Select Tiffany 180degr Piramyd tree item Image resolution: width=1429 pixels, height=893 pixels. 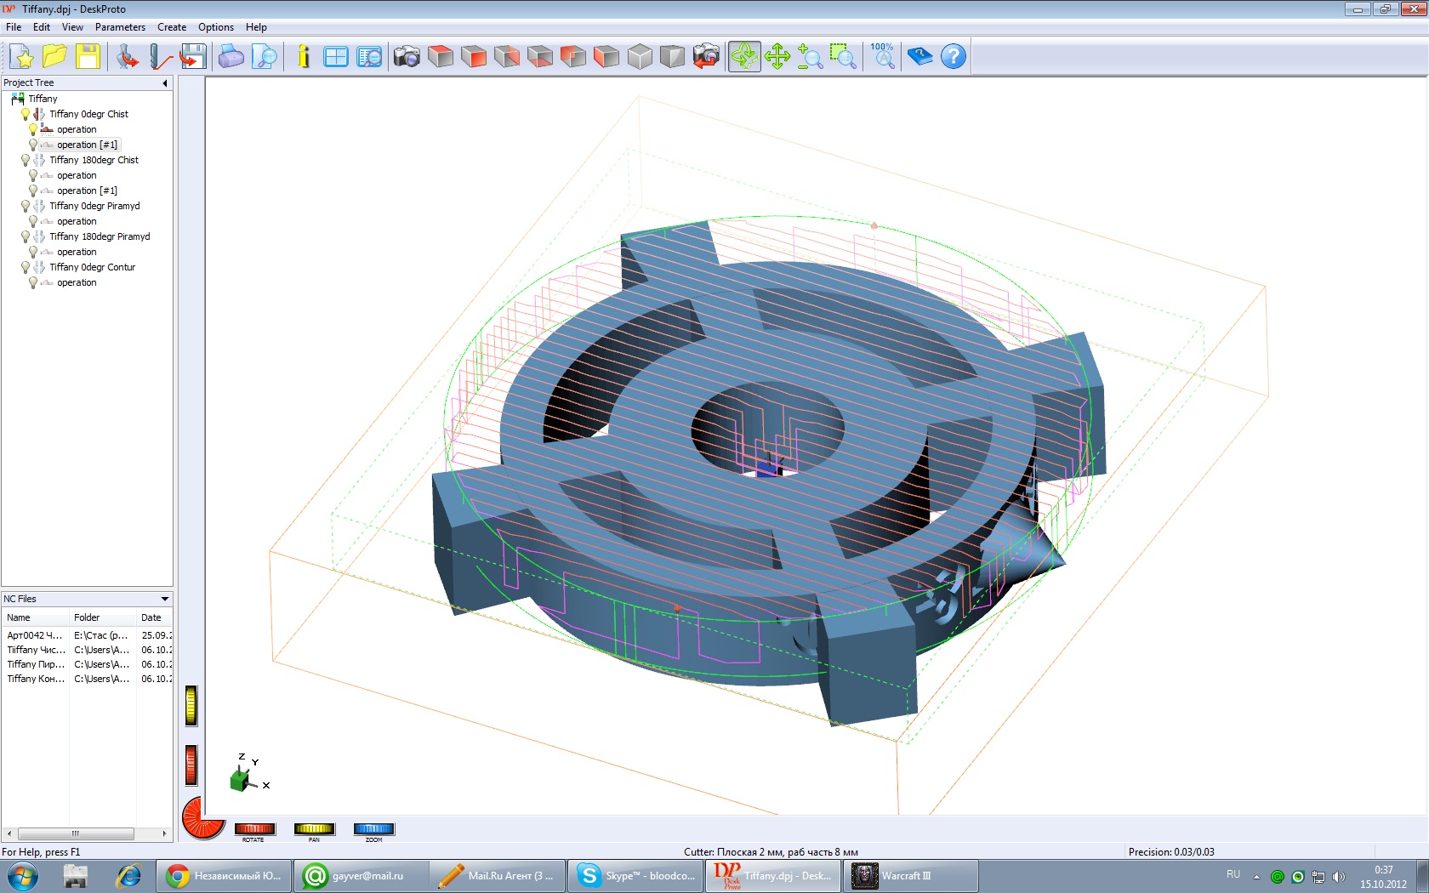click(x=100, y=236)
